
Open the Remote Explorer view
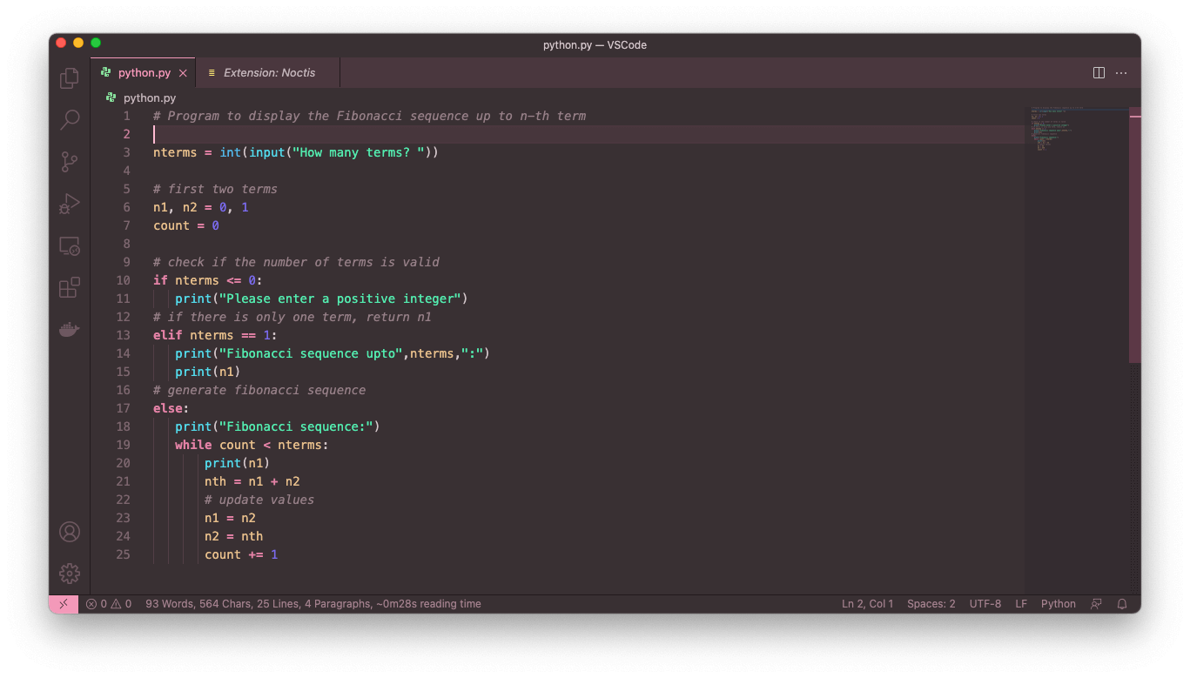tap(70, 246)
